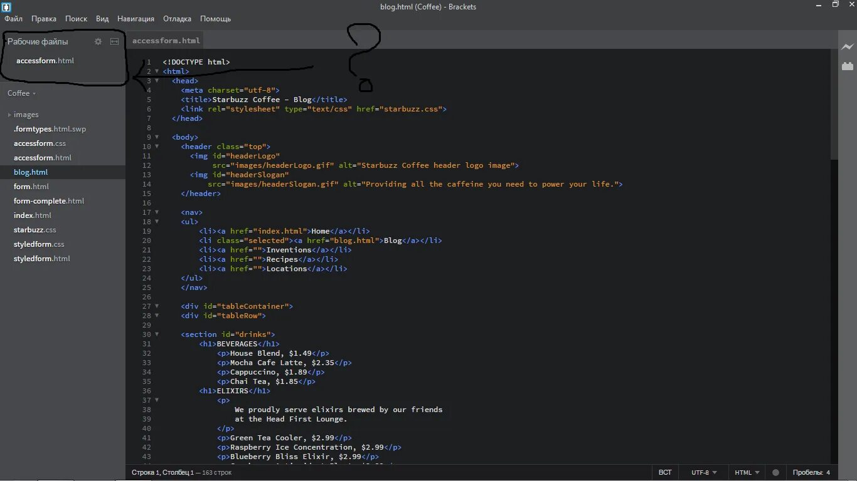Open the Правка menu
857x481 pixels.
point(44,19)
